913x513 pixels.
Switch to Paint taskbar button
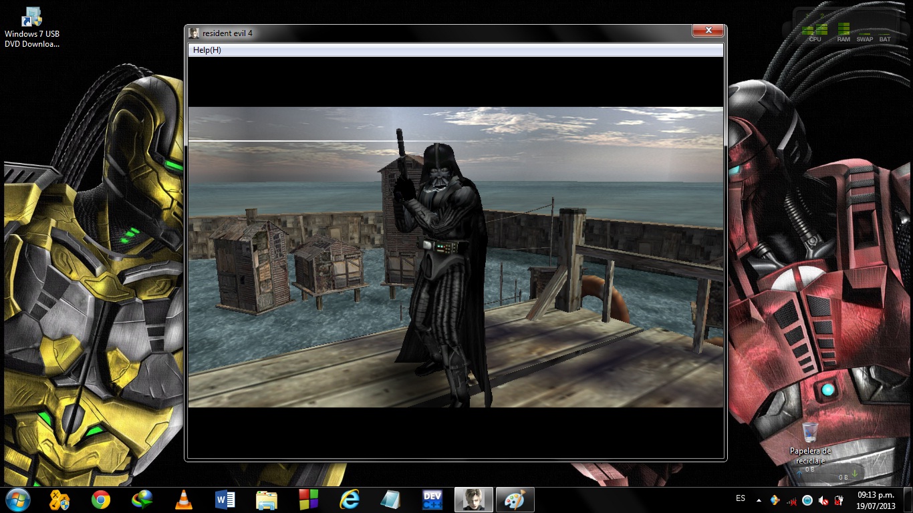(x=515, y=500)
